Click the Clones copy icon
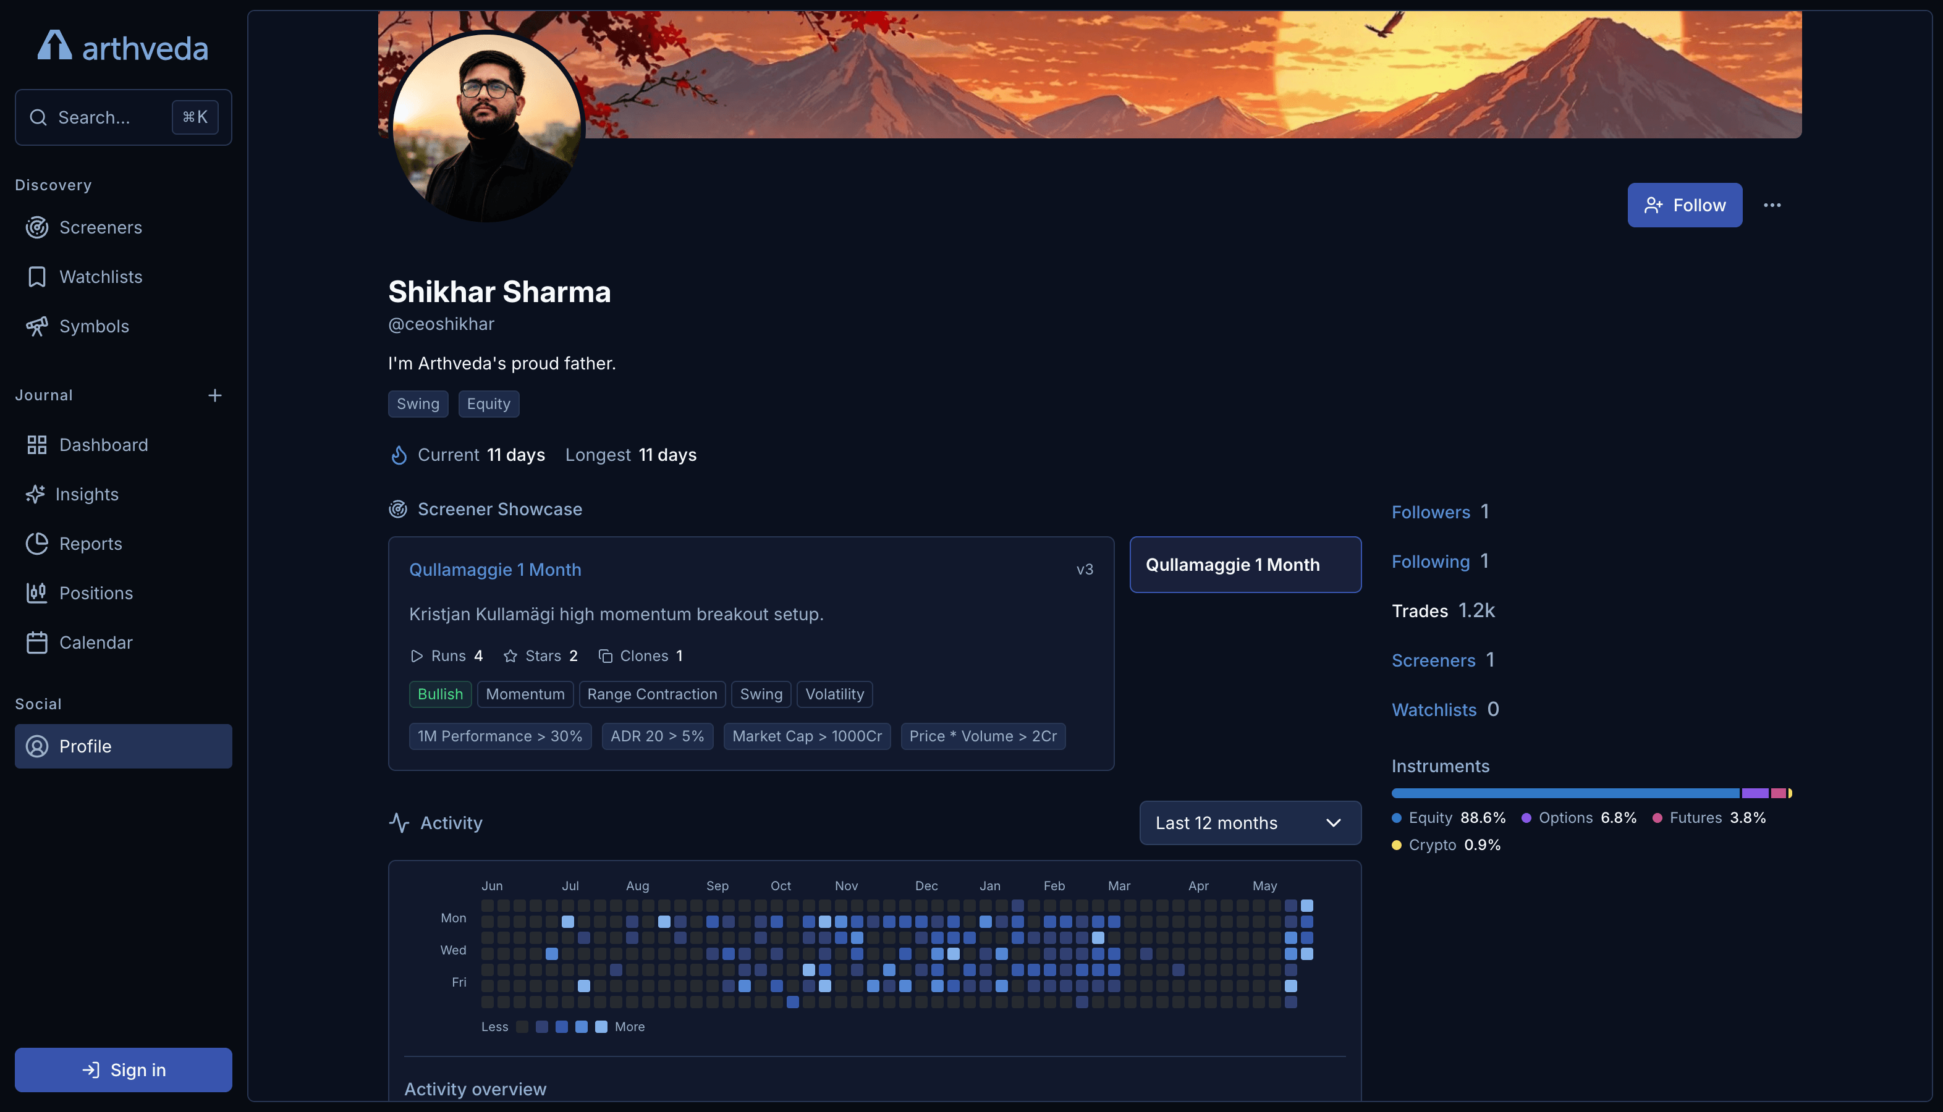The height and width of the screenshot is (1112, 1943). click(605, 656)
